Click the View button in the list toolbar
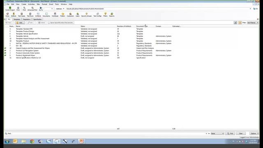Viewport: 263px width, 148px height. pos(9,23)
